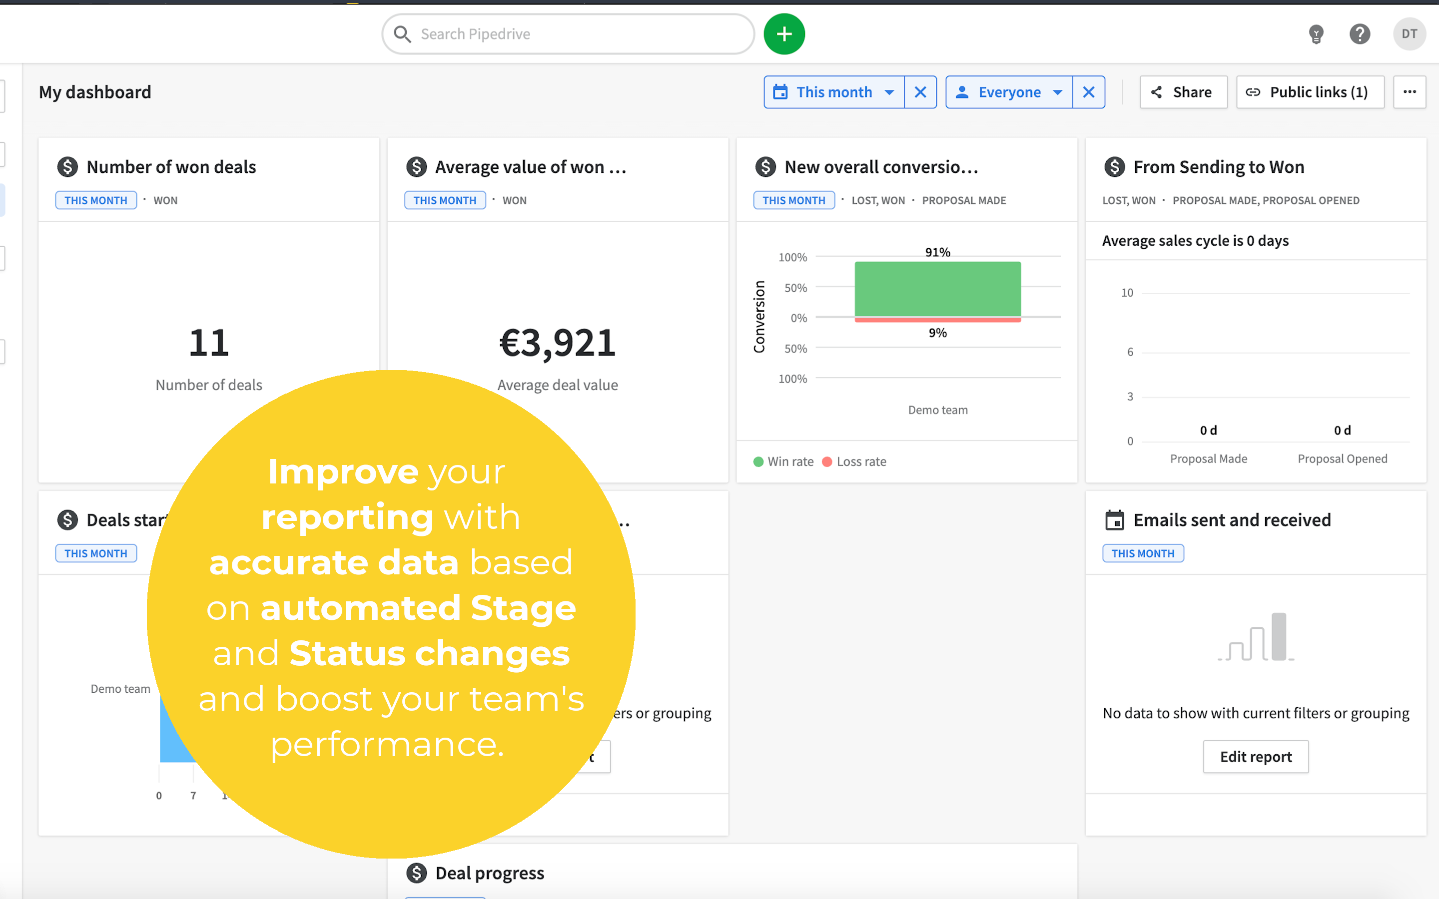Click the green 91% win rate bar
1439x899 pixels.
click(x=937, y=289)
